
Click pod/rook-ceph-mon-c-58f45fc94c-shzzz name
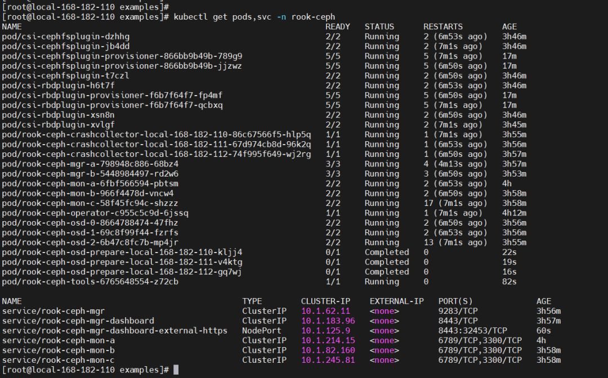click(x=90, y=203)
